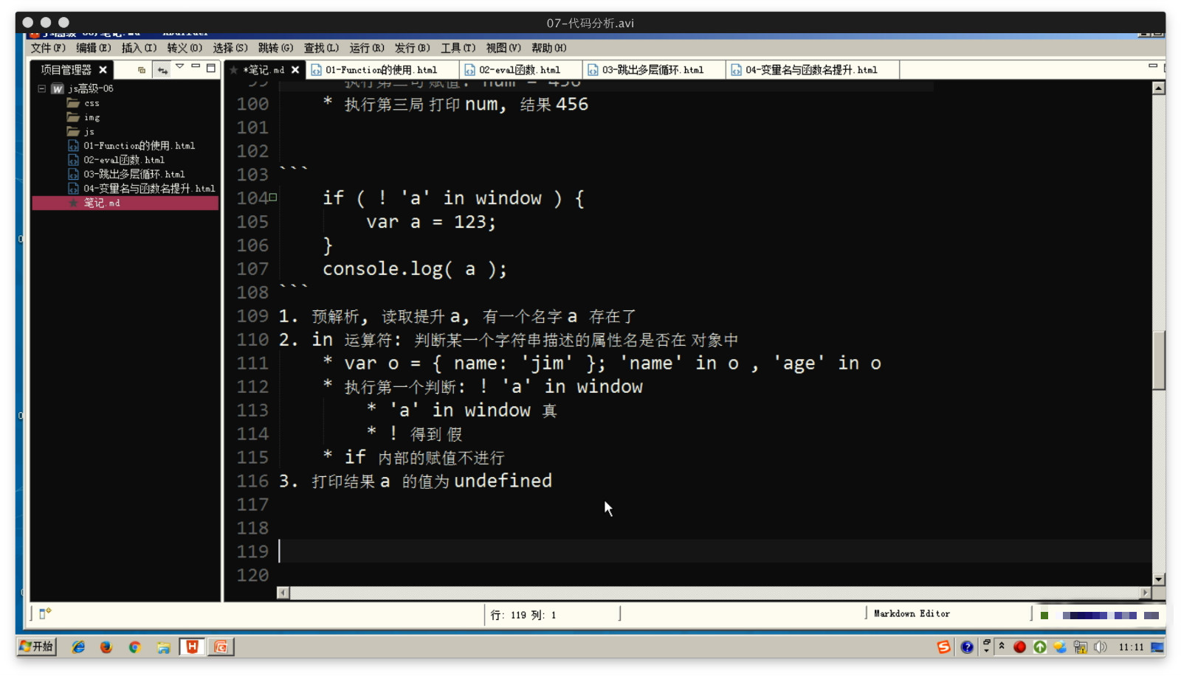The image size is (1181, 676).
Task: Open the 插入(I) menu
Action: [139, 48]
